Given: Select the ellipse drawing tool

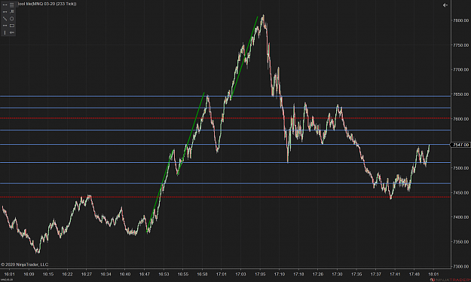Looking at the screenshot, I should (12, 19).
